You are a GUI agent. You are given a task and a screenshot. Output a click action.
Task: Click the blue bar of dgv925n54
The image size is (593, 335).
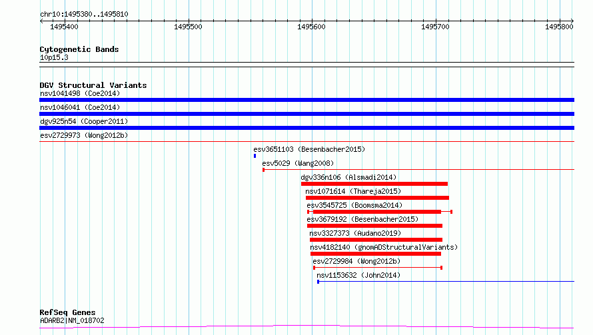click(306, 128)
